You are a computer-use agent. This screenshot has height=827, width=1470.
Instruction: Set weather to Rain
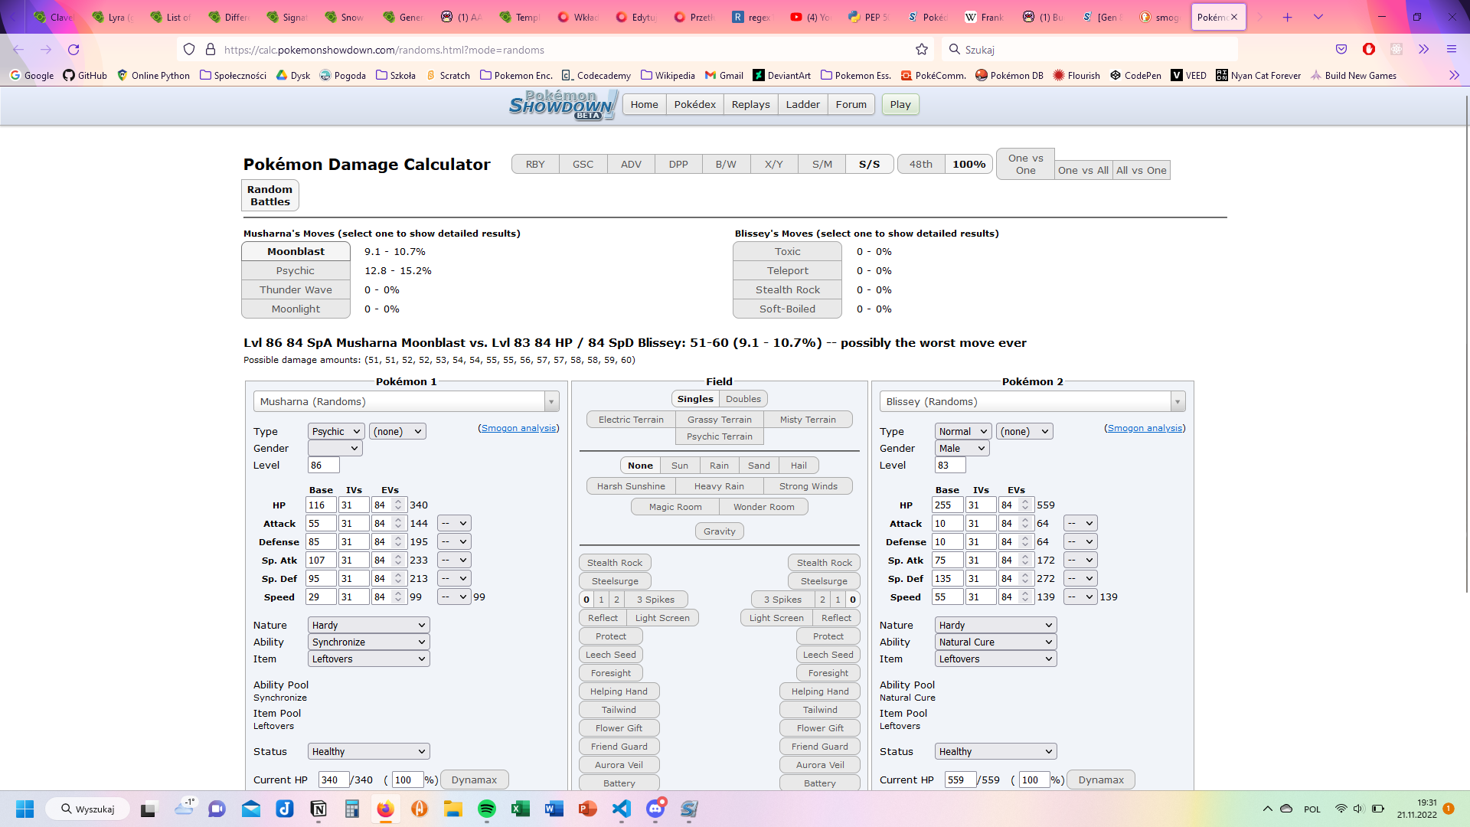coord(719,466)
